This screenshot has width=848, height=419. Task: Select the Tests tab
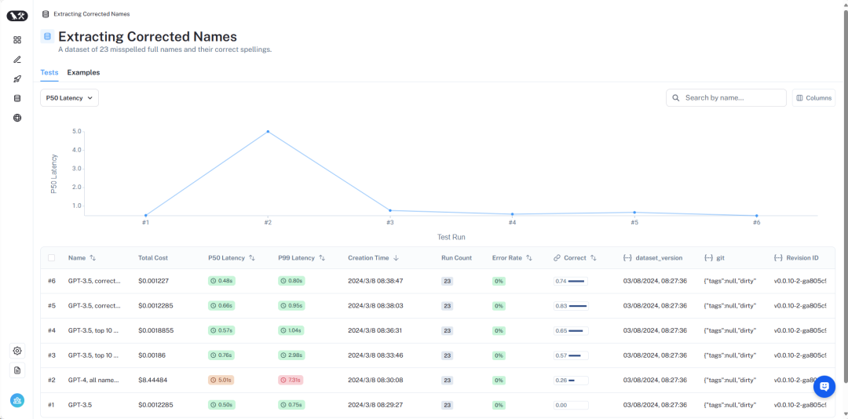click(49, 72)
